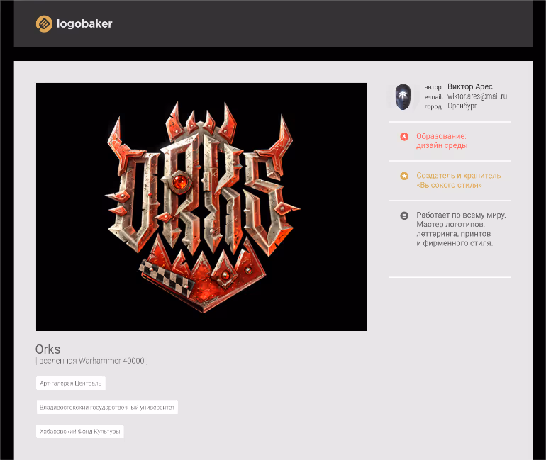Click the вселенная Warhammer 40000 subtitle
The image size is (546, 460).
click(91, 361)
